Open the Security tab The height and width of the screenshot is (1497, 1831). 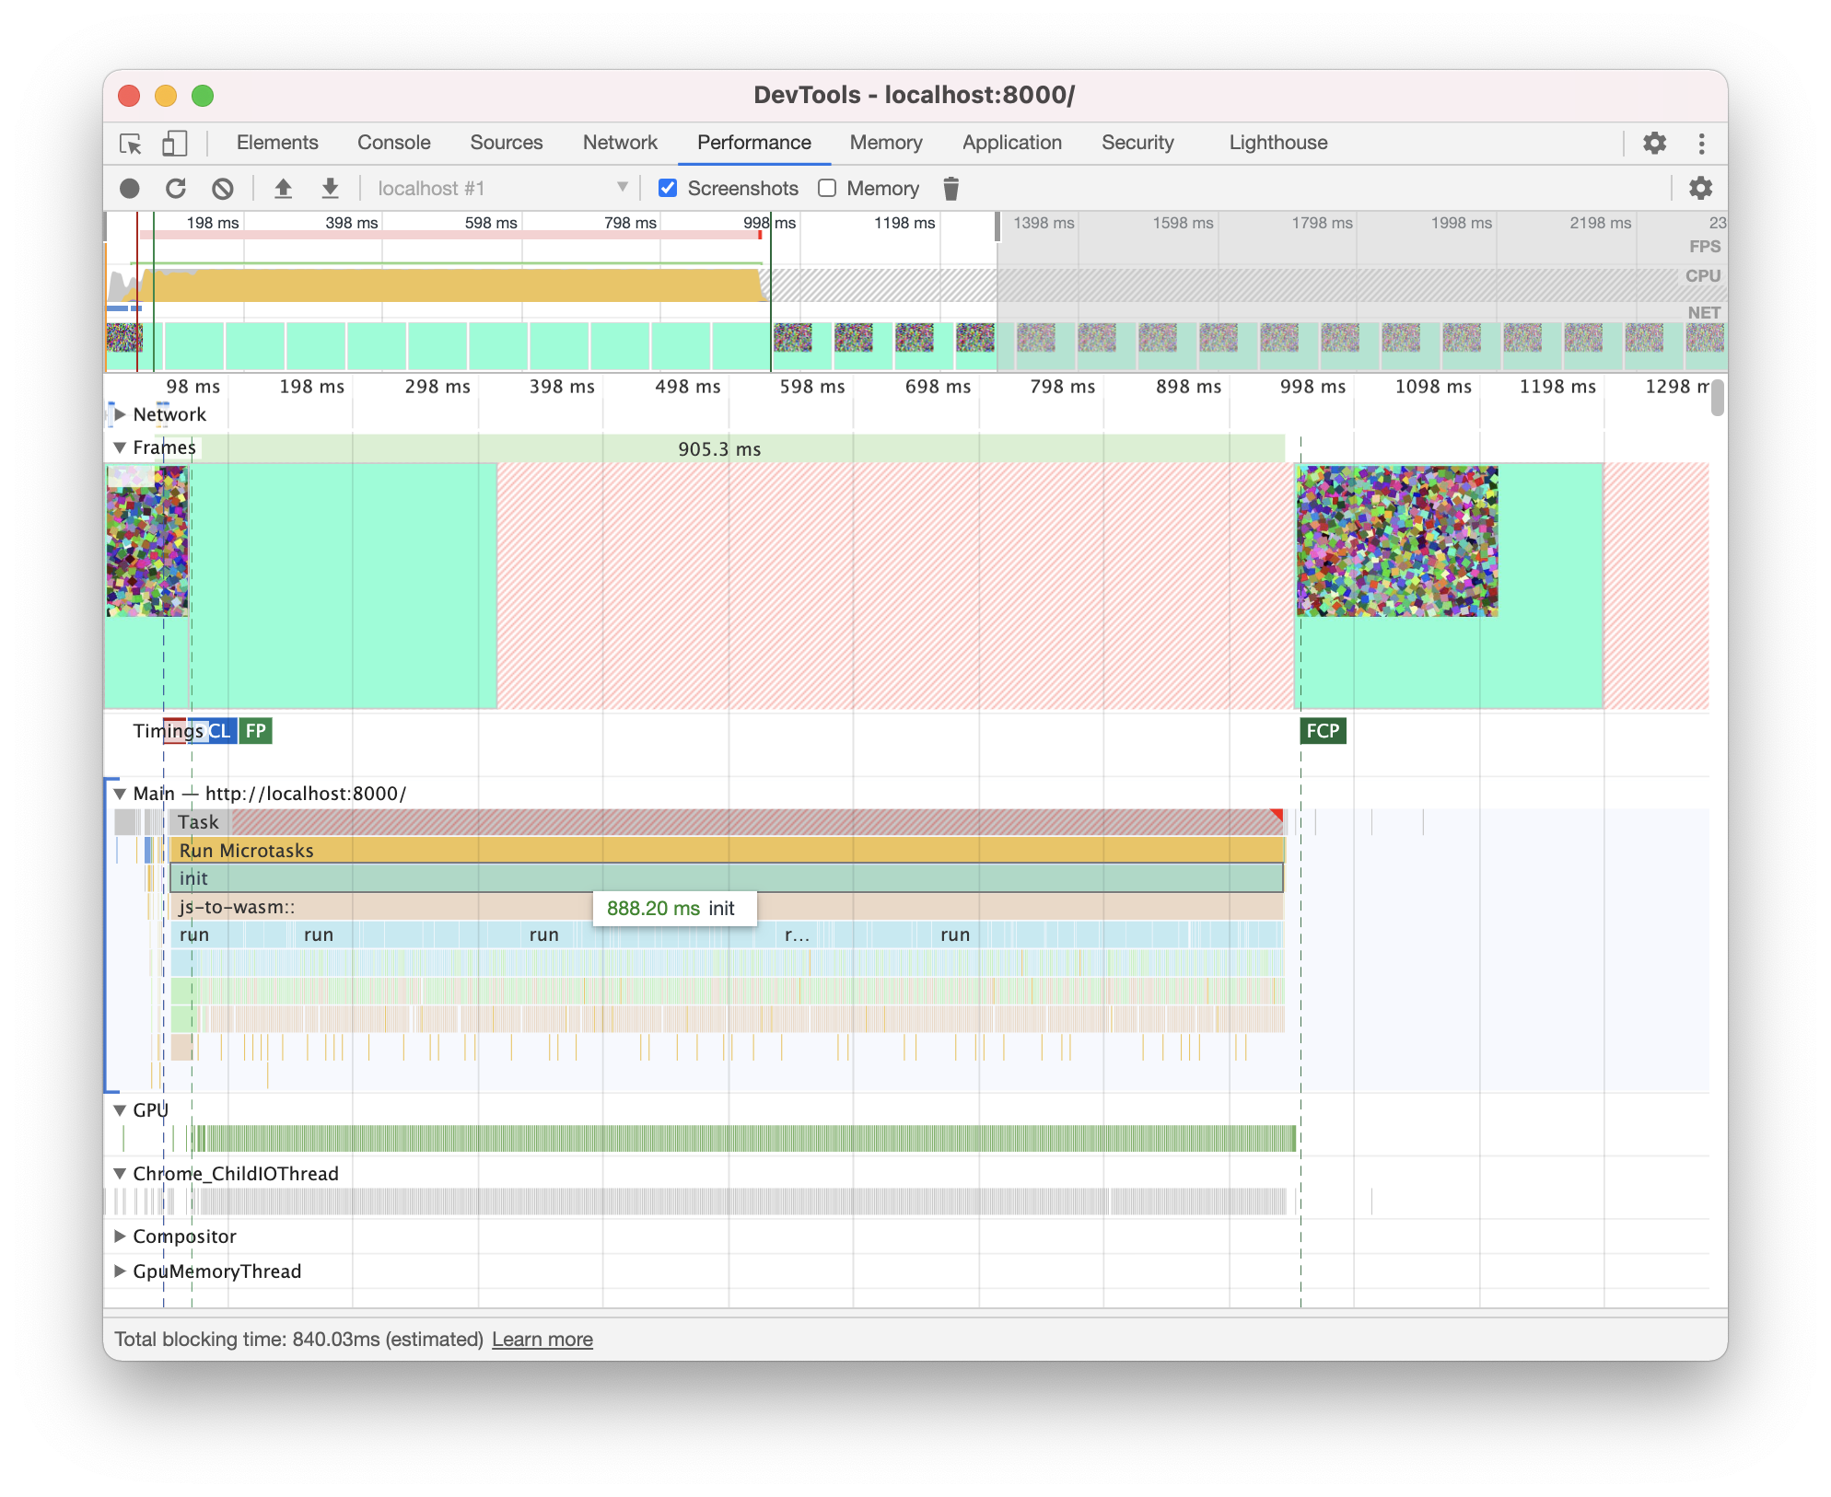click(x=1137, y=143)
